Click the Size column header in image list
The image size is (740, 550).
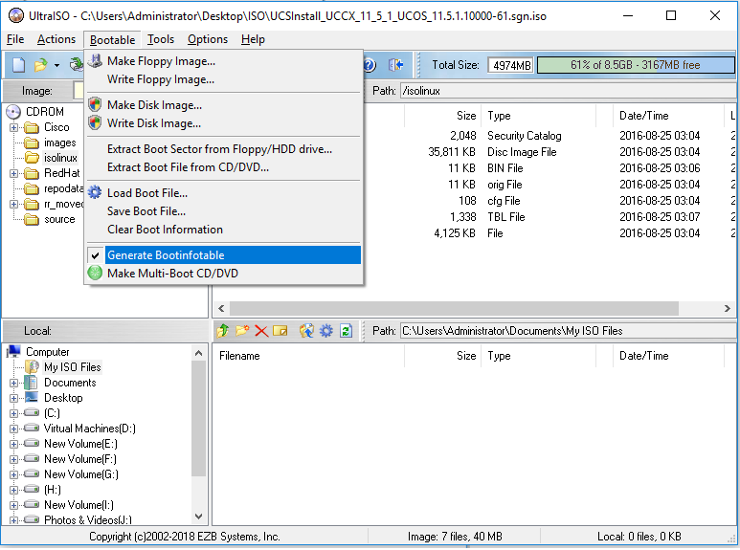tap(443, 116)
